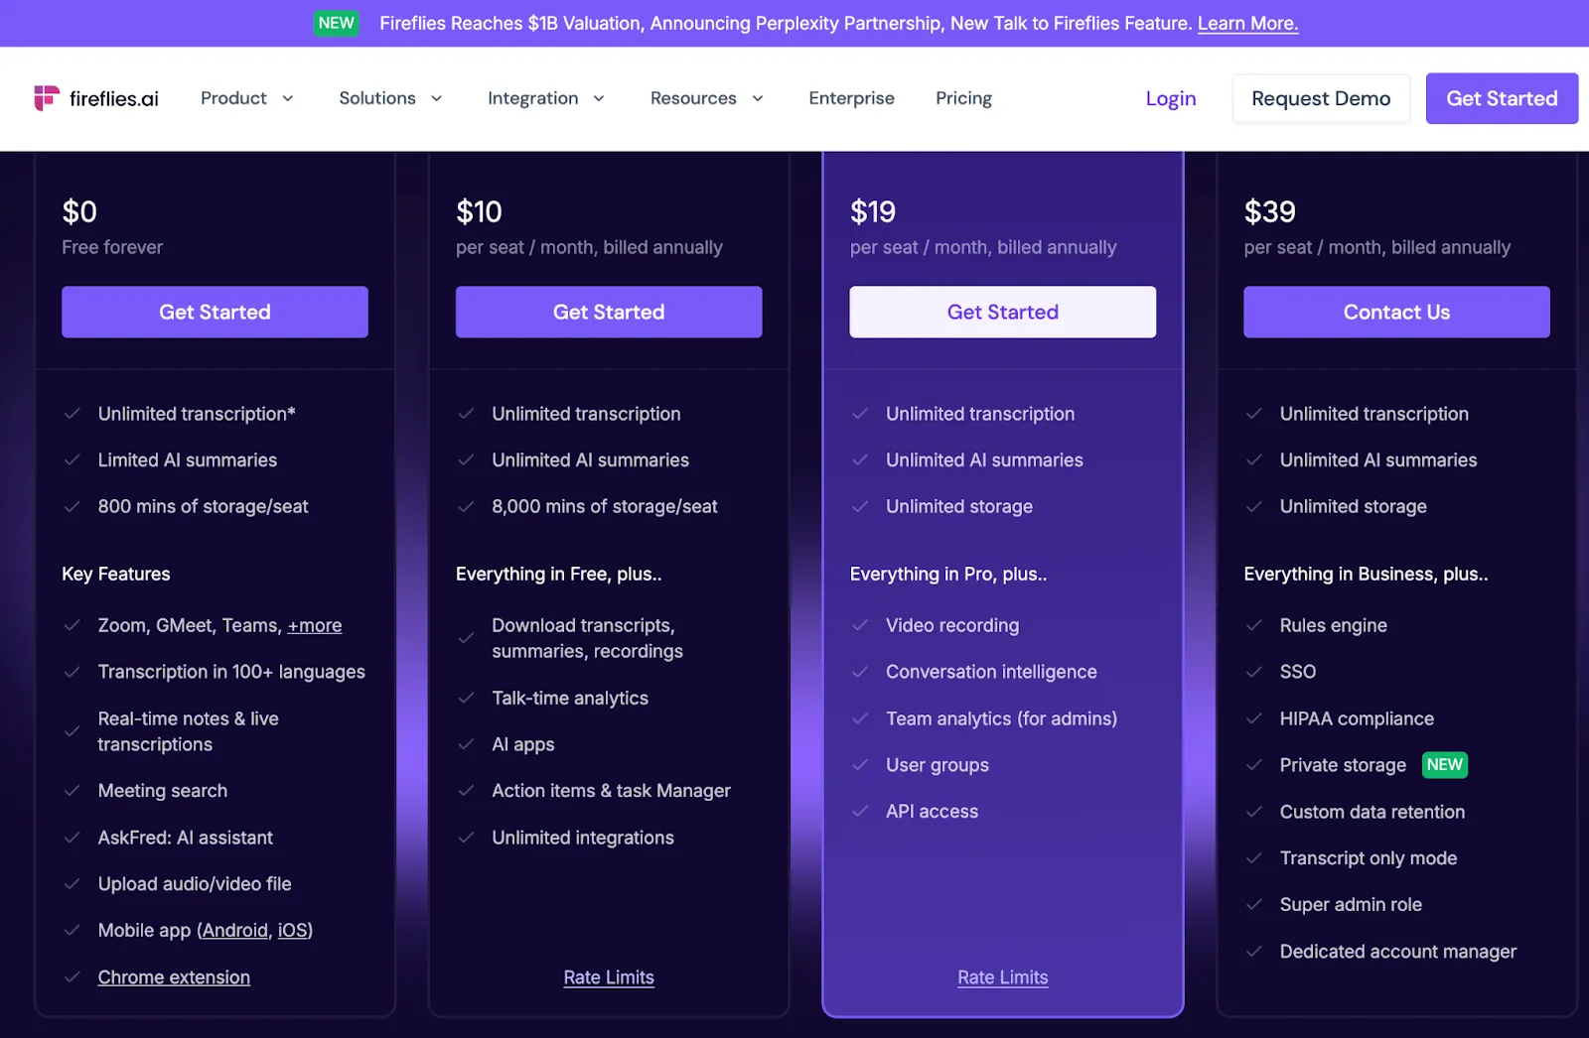The image size is (1589, 1038).
Task: Click the checkmark beside Action items & task Manager
Action: tap(466, 791)
